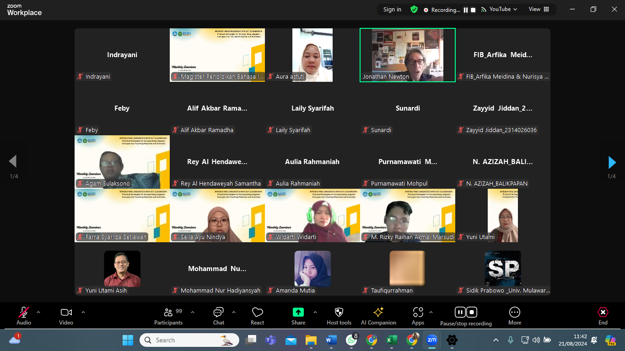The width and height of the screenshot is (625, 351).
Task: Go to next gallery page arrow
Action: [x=612, y=162]
